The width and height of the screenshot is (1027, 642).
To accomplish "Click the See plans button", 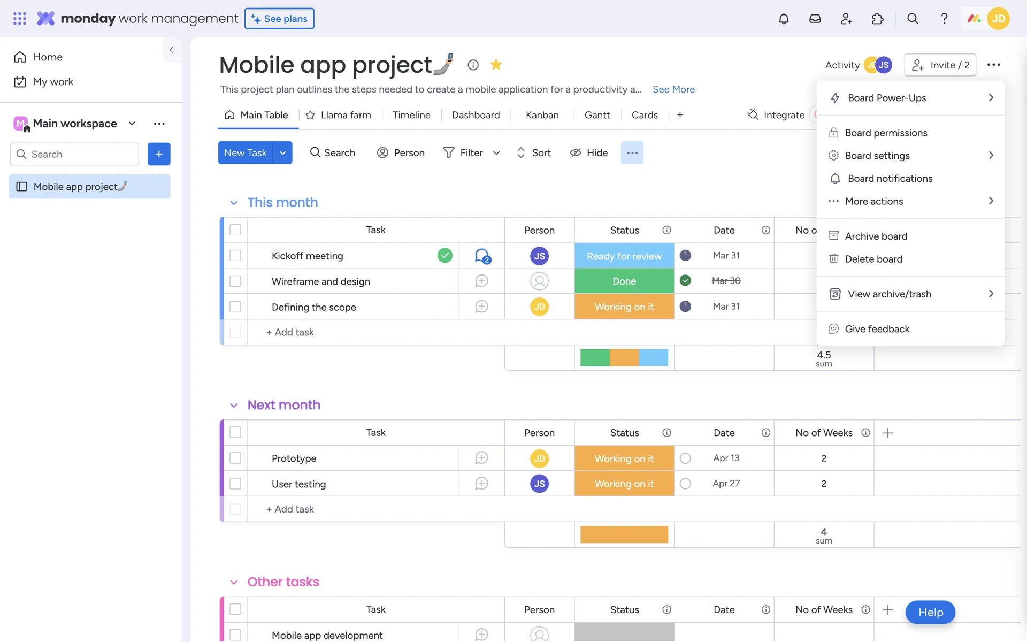I will pyautogui.click(x=279, y=19).
